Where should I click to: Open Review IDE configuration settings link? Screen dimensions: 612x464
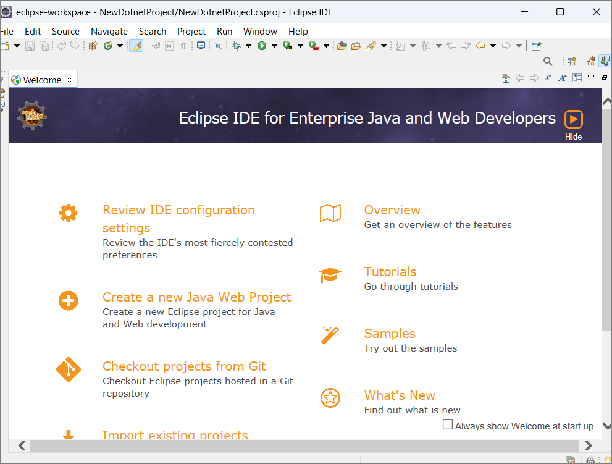point(178,219)
